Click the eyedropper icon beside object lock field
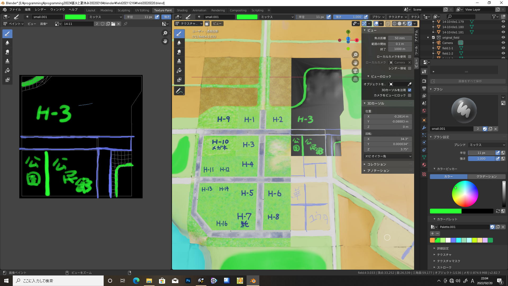The width and height of the screenshot is (508, 286). 410,84
